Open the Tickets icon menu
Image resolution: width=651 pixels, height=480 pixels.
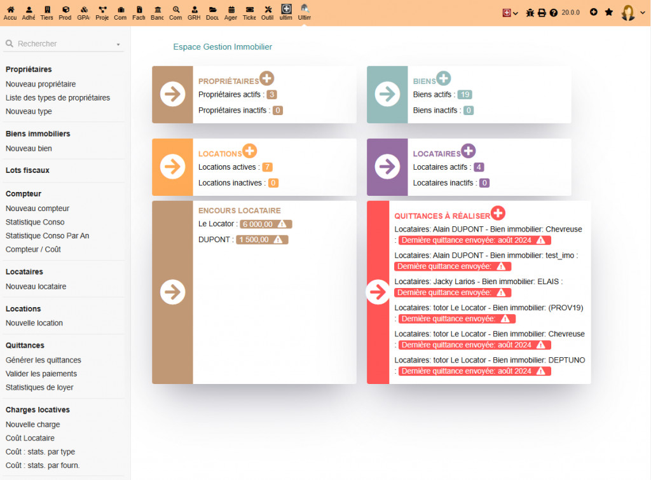249,13
